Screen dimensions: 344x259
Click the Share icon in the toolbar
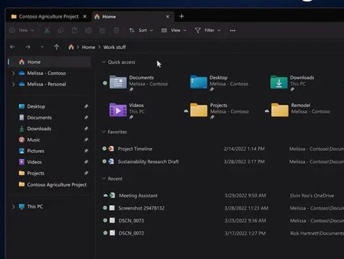(102, 30)
